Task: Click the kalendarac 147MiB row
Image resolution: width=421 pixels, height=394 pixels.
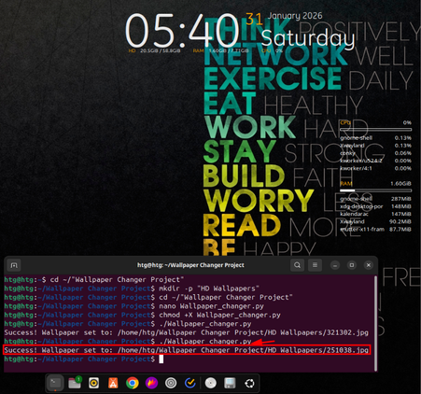Action: (375, 214)
